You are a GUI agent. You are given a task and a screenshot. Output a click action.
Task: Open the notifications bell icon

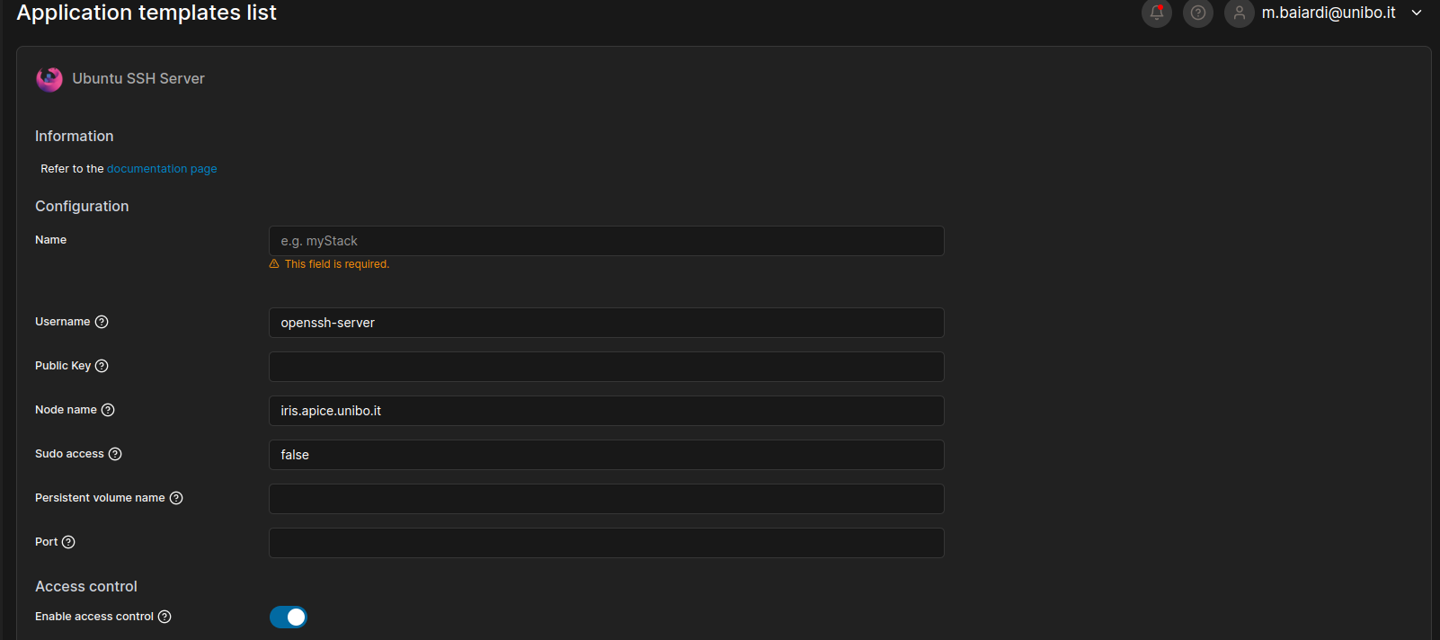(x=1157, y=13)
